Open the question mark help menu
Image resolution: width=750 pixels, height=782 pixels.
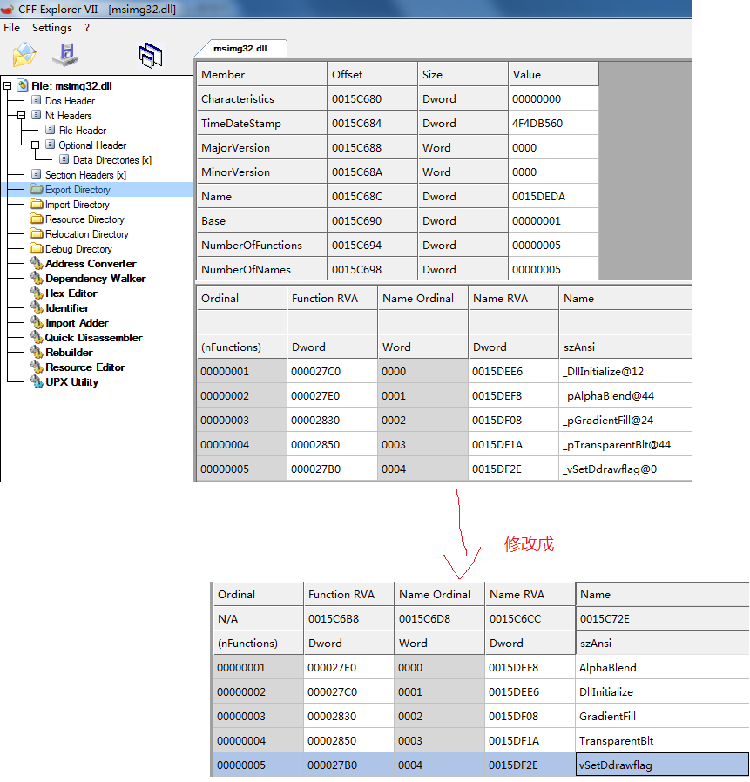click(87, 27)
